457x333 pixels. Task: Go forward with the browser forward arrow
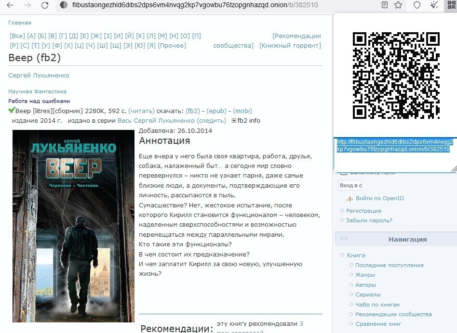[x=27, y=5]
